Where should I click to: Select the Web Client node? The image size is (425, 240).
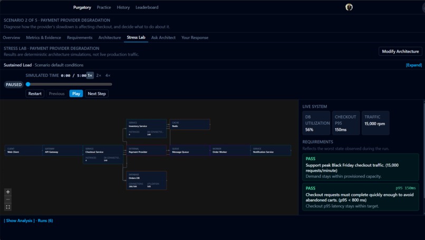(x=24, y=151)
